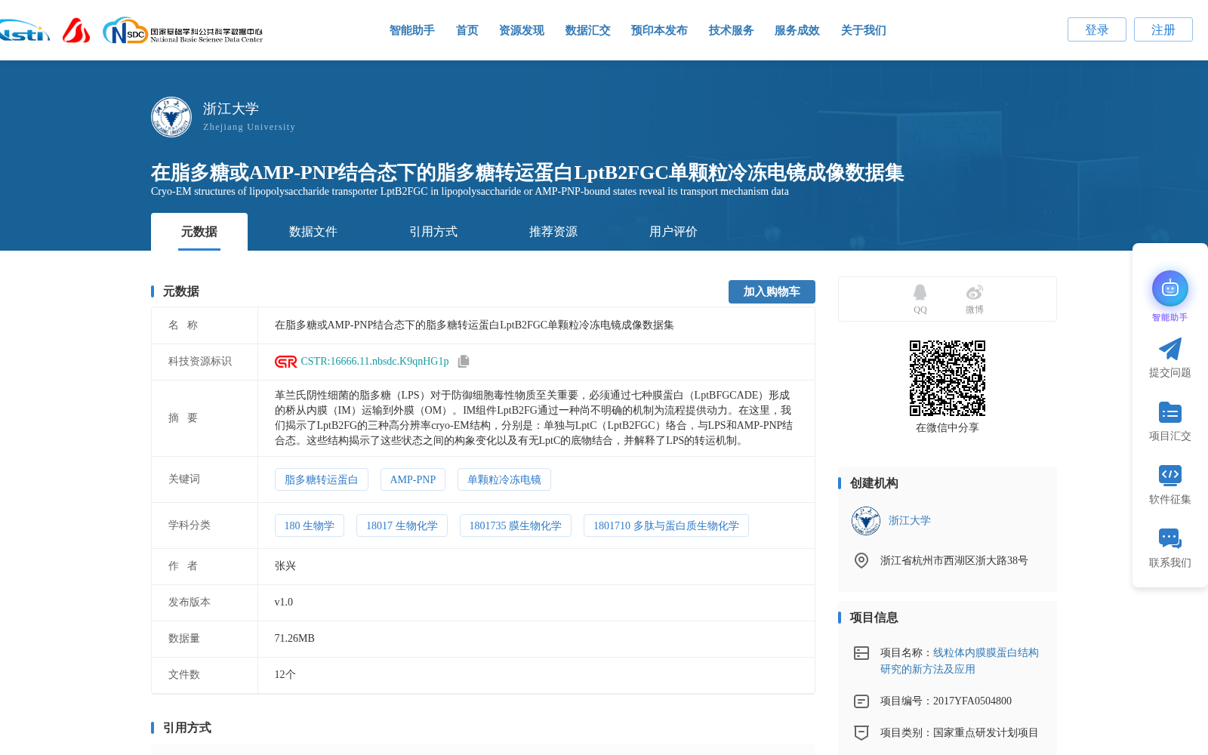Click the 项目汇交 folder list icon
1208x755 pixels.
[1169, 412]
